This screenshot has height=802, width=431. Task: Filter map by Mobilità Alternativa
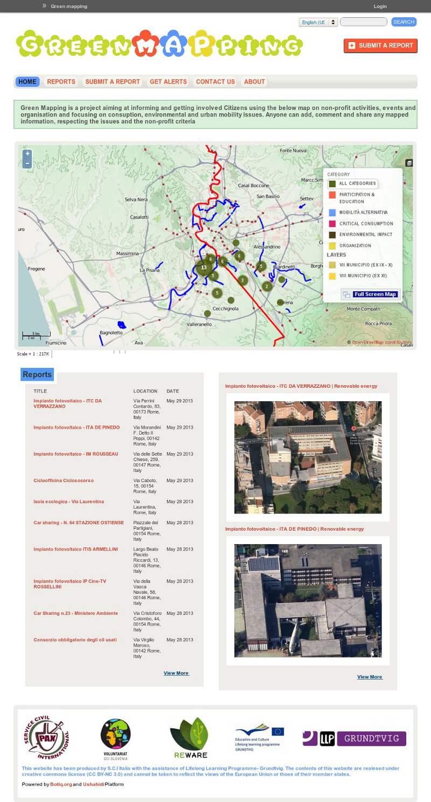358,213
